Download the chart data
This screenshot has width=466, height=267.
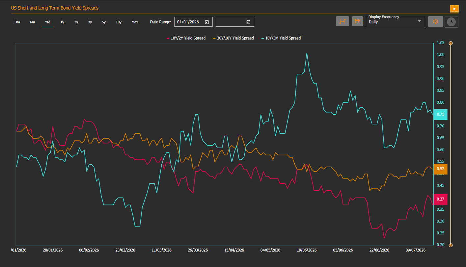coord(452,22)
